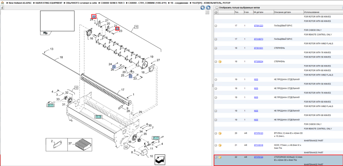Sort by 'Описание детали' column header
This screenshot has width=343, height=166.
click(x=288, y=12)
